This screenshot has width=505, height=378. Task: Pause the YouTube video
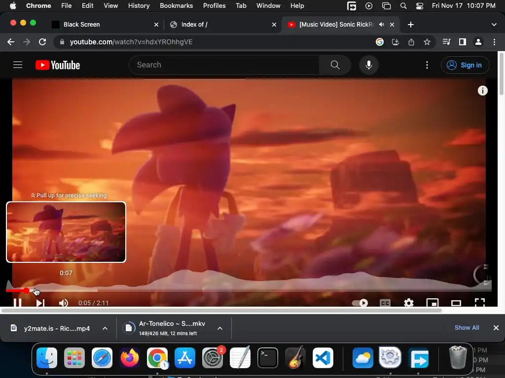[18, 303]
